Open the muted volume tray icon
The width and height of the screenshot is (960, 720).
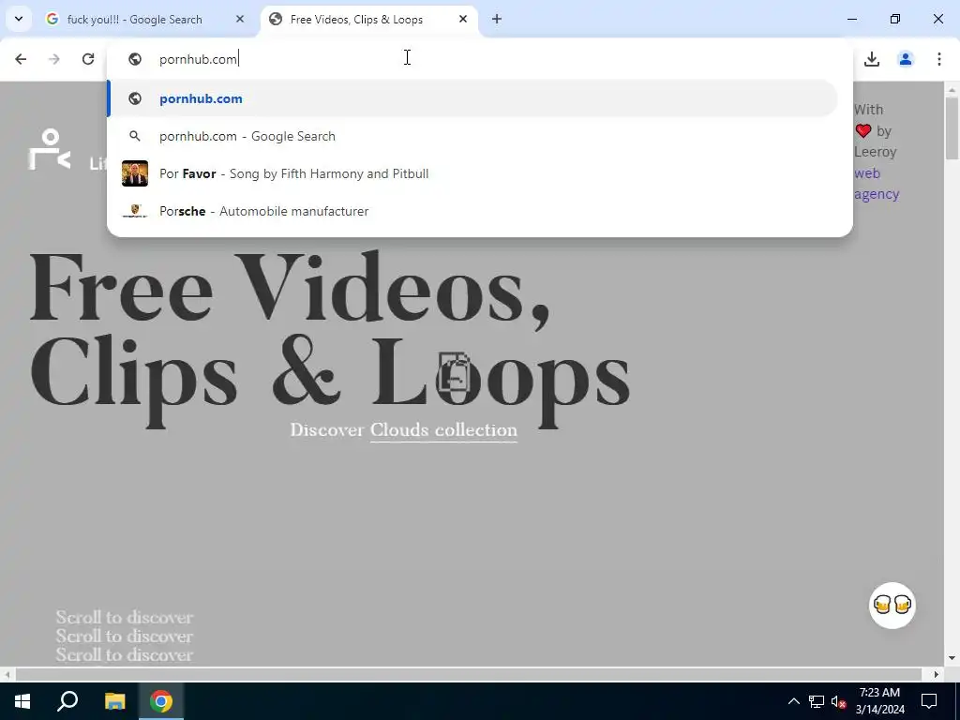pyautogui.click(x=839, y=701)
